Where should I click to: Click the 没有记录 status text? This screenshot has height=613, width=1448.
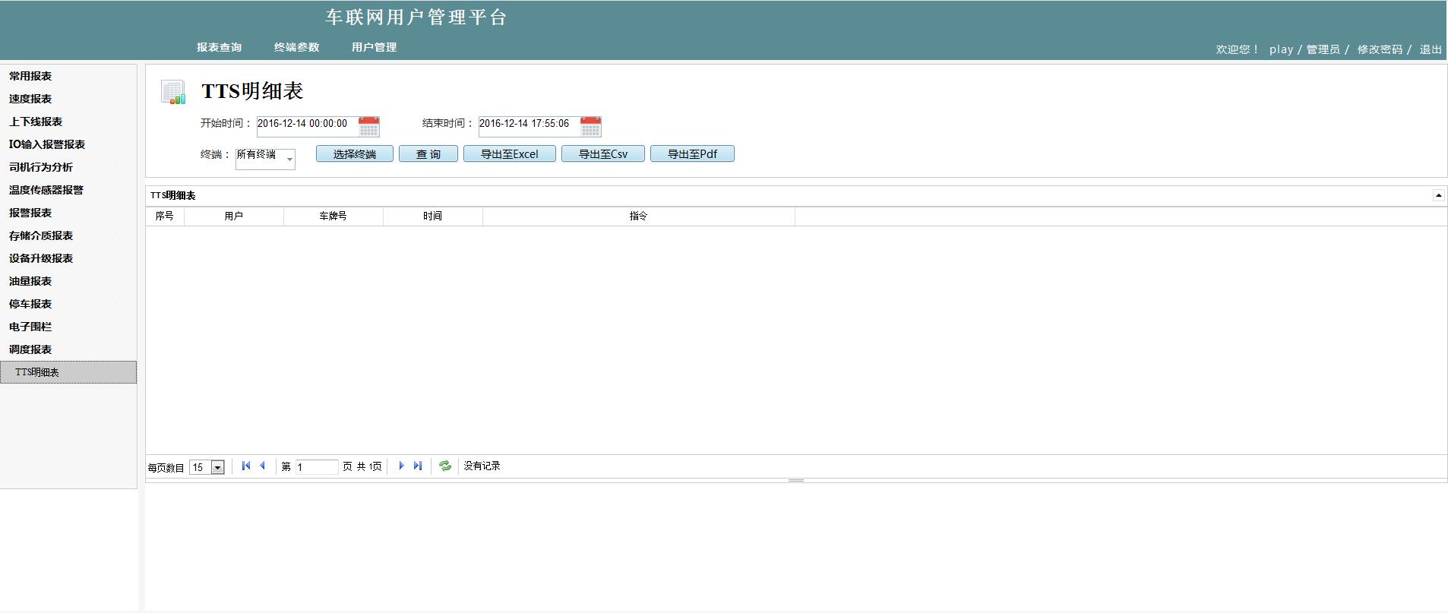pos(482,466)
